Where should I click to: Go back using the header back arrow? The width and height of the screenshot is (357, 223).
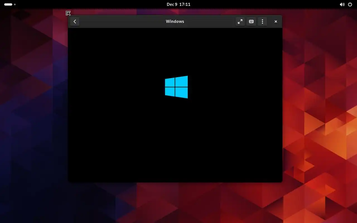click(x=75, y=21)
